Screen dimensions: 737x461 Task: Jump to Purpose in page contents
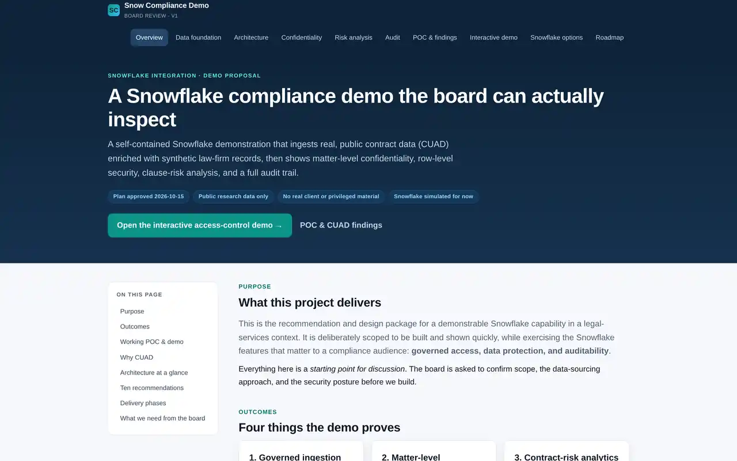click(163, 311)
